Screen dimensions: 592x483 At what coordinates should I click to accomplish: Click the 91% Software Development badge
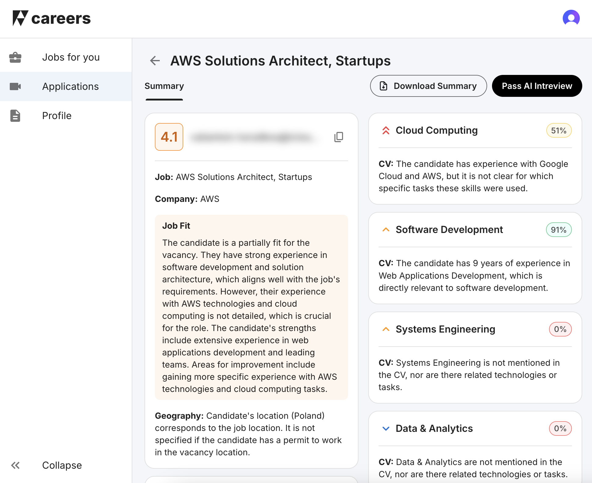[x=558, y=230]
